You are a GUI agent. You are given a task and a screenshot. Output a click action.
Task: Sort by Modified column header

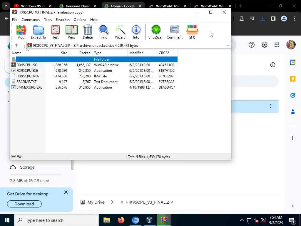(x=142, y=53)
